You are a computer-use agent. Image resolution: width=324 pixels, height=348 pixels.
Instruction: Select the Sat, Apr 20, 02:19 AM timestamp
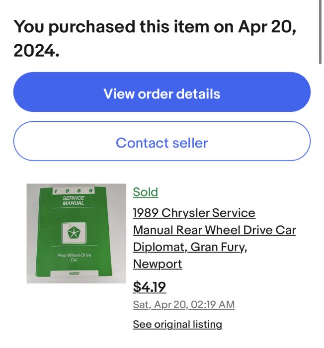tap(183, 304)
